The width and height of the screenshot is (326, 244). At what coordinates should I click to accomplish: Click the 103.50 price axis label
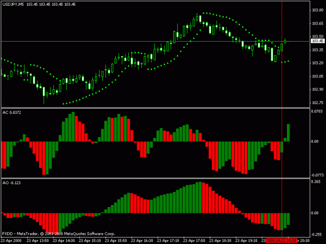(318, 36)
